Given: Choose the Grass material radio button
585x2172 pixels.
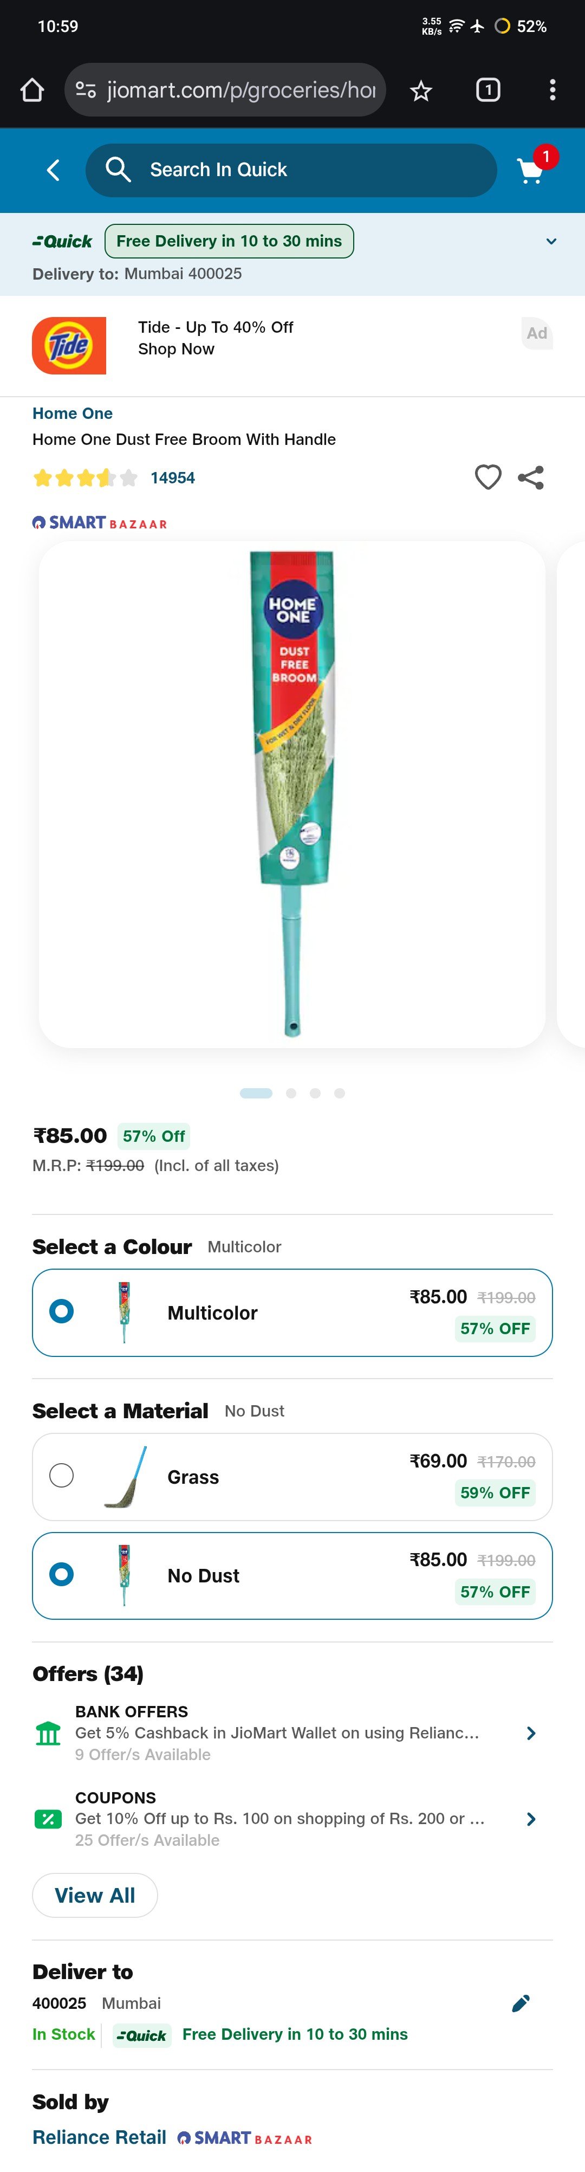Looking at the screenshot, I should click(x=62, y=1476).
